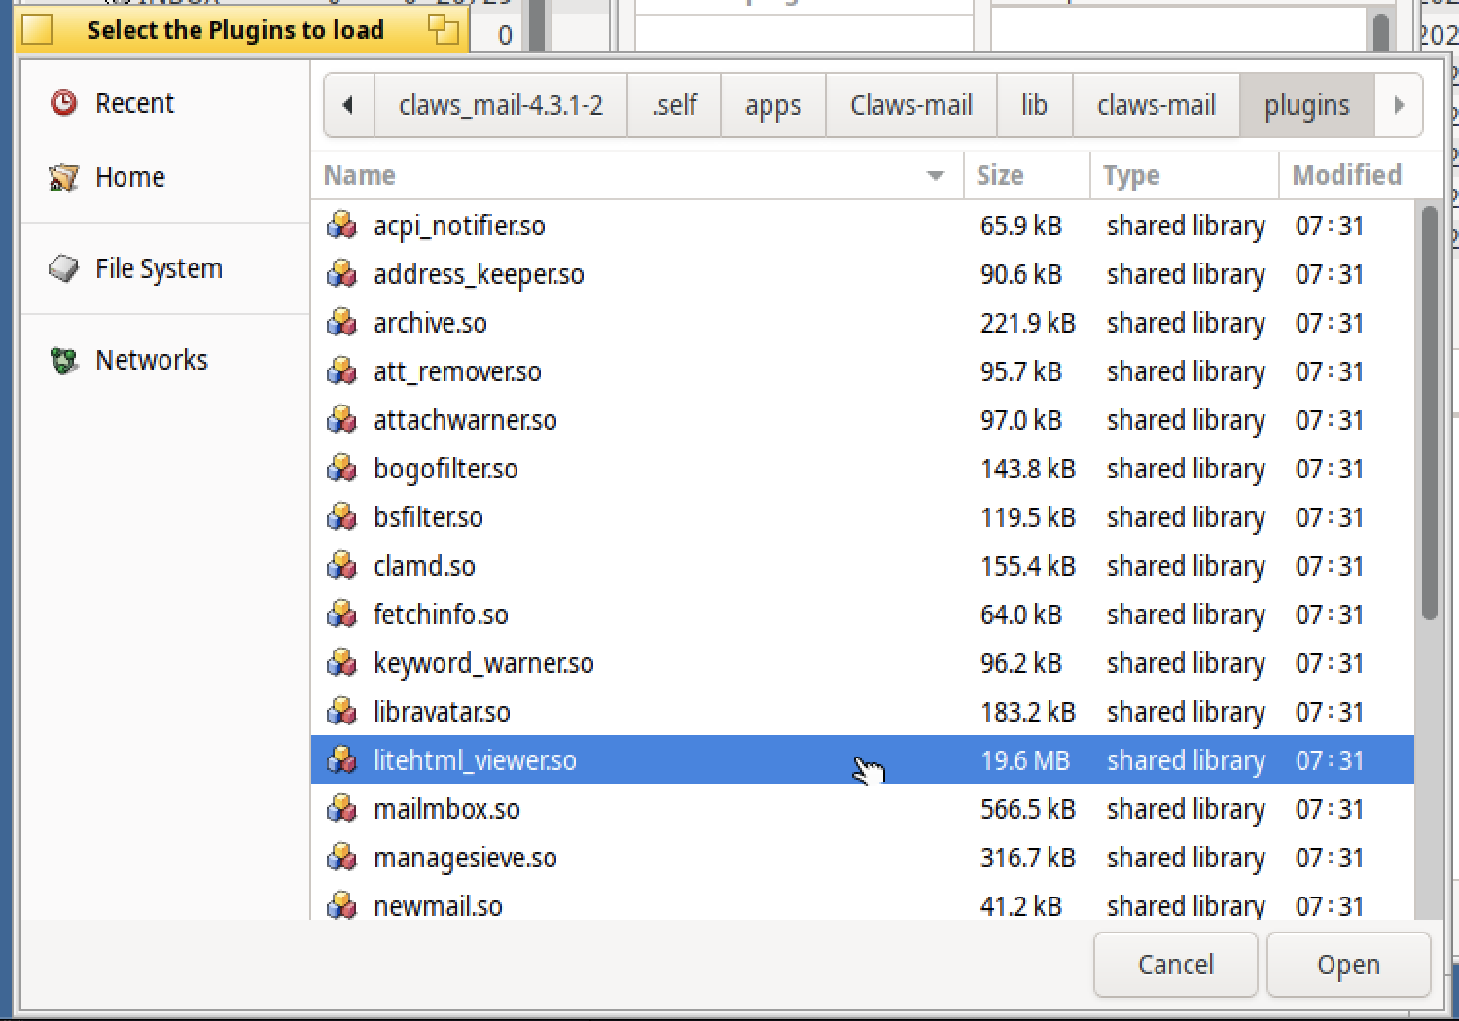
Task: Select the file name attachwarner.so
Action: click(x=465, y=420)
